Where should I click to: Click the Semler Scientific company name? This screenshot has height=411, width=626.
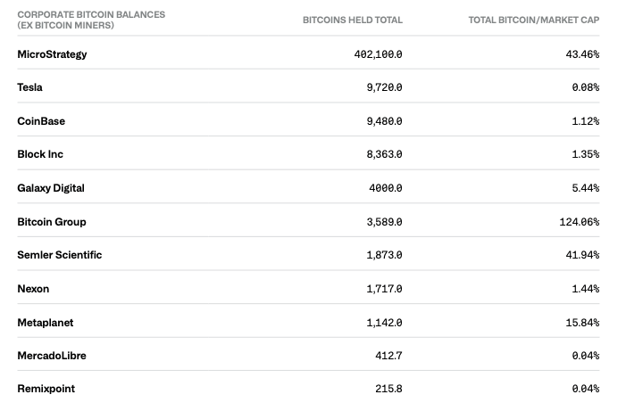(59, 255)
